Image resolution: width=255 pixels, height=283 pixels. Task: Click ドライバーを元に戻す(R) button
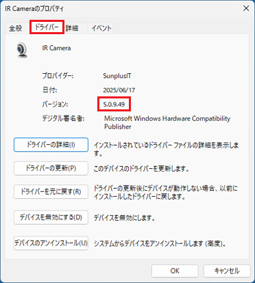pos(51,191)
